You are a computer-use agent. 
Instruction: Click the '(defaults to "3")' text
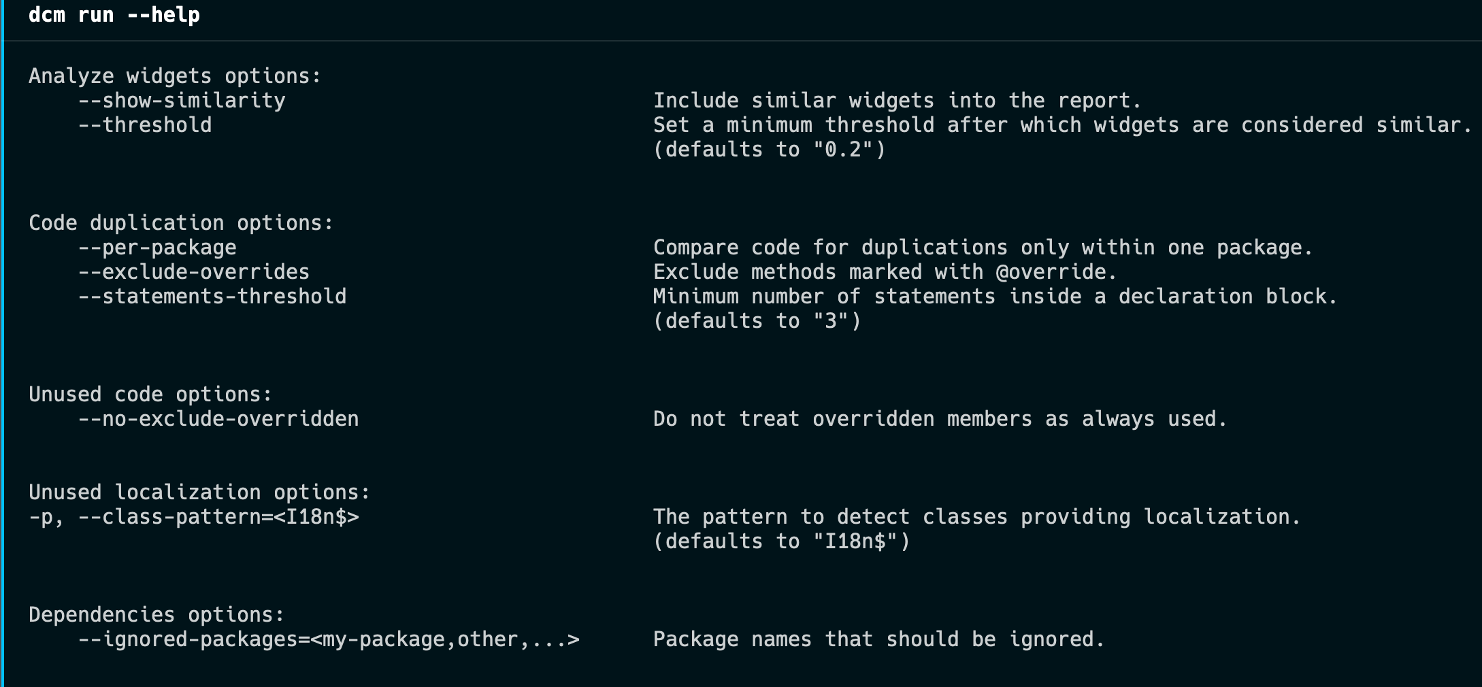coord(757,320)
